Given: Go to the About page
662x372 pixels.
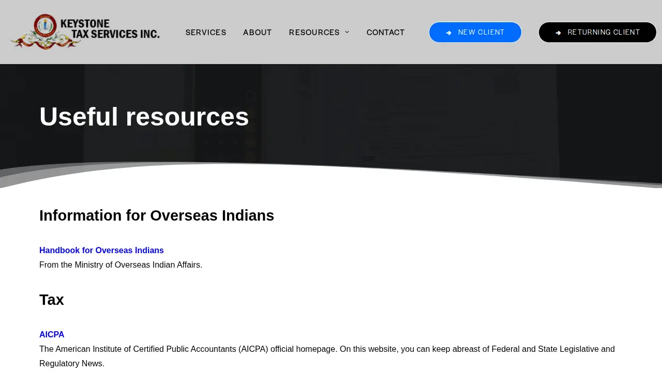Looking at the screenshot, I should click(x=258, y=33).
